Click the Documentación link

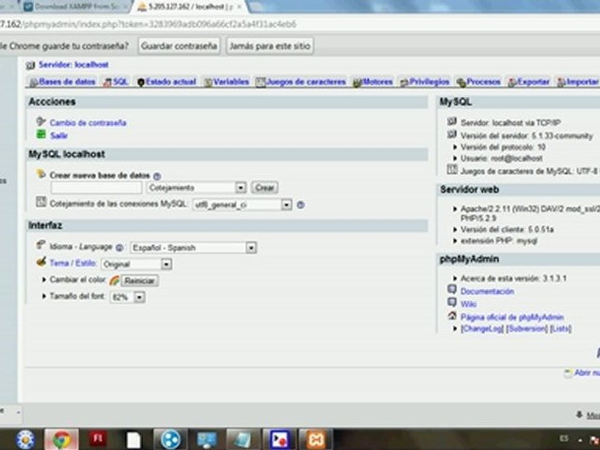pos(487,291)
